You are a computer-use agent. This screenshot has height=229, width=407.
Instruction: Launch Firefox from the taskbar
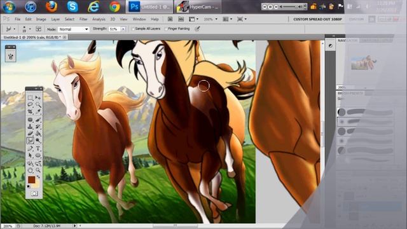click(x=52, y=7)
